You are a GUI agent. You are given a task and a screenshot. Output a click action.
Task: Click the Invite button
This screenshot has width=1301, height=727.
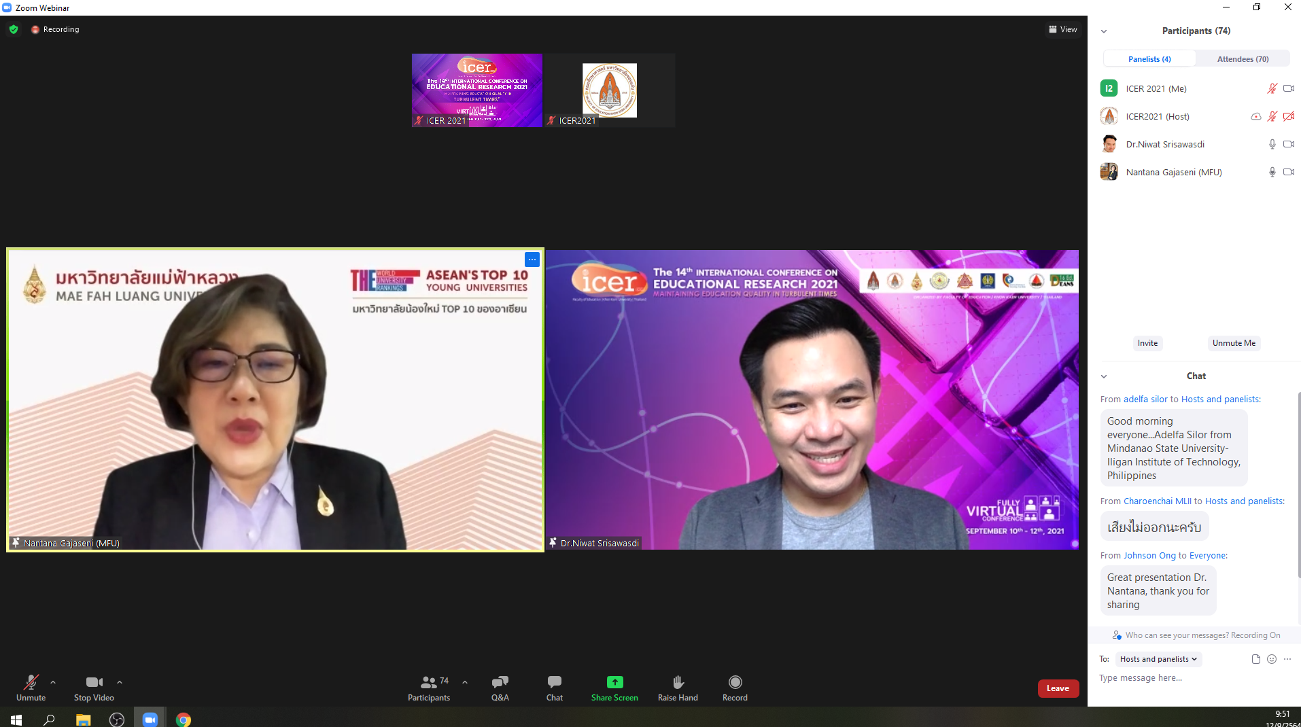[1147, 343]
